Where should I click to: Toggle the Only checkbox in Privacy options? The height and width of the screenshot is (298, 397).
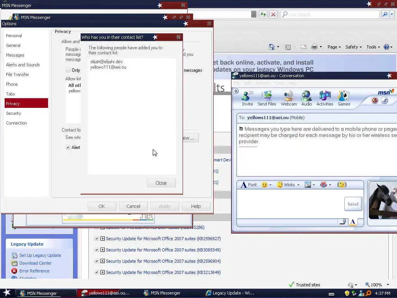pos(68,70)
